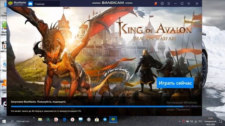
Task: Click the BlueStacks logo in title bar
Action: coord(10,3)
